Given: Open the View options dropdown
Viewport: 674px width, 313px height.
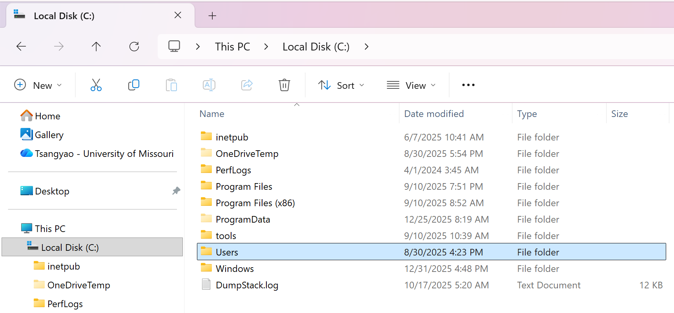Looking at the screenshot, I should tap(411, 85).
